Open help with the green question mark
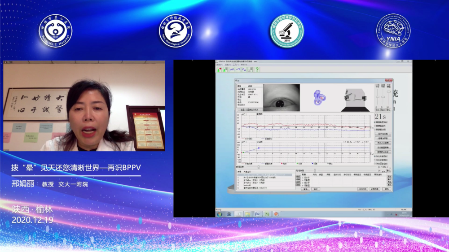This screenshot has width=449, height=252. click(x=257, y=70)
